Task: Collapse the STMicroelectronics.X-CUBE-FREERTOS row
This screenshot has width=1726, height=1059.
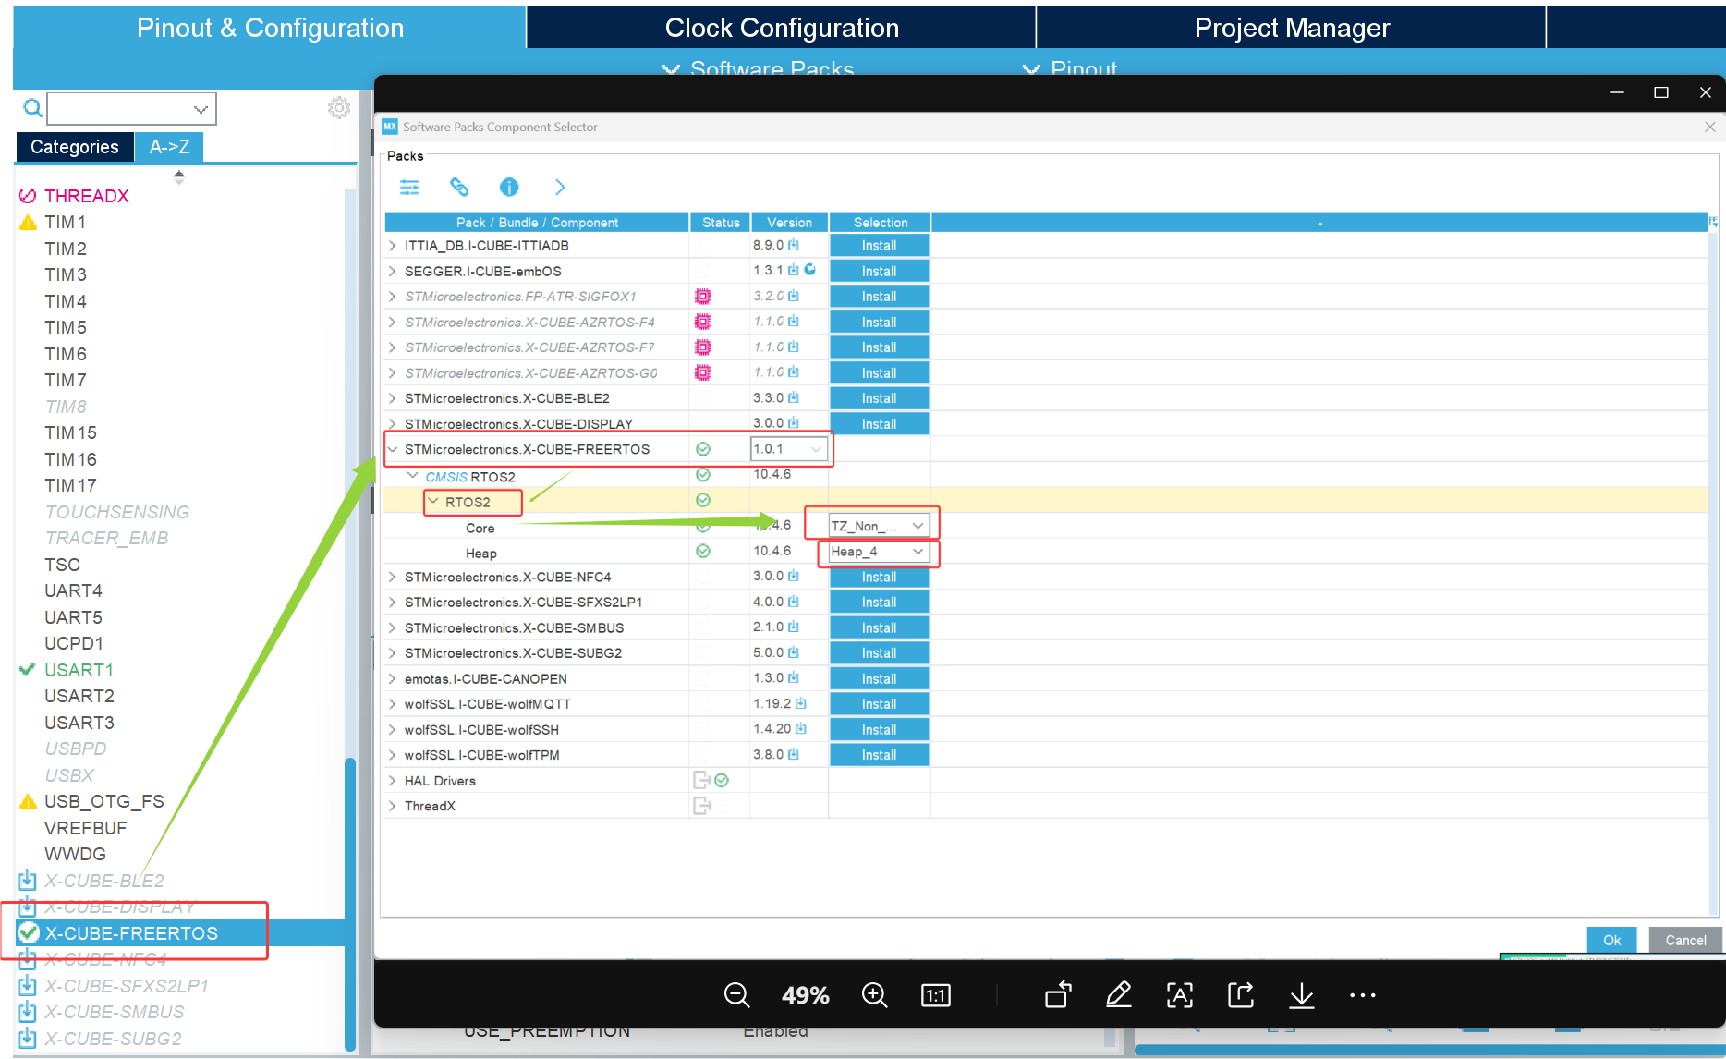Action: (x=393, y=449)
